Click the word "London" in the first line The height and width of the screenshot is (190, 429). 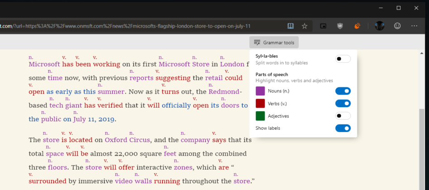coord(232,64)
